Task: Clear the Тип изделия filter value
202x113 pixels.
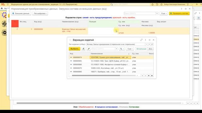Action: tap(149, 44)
